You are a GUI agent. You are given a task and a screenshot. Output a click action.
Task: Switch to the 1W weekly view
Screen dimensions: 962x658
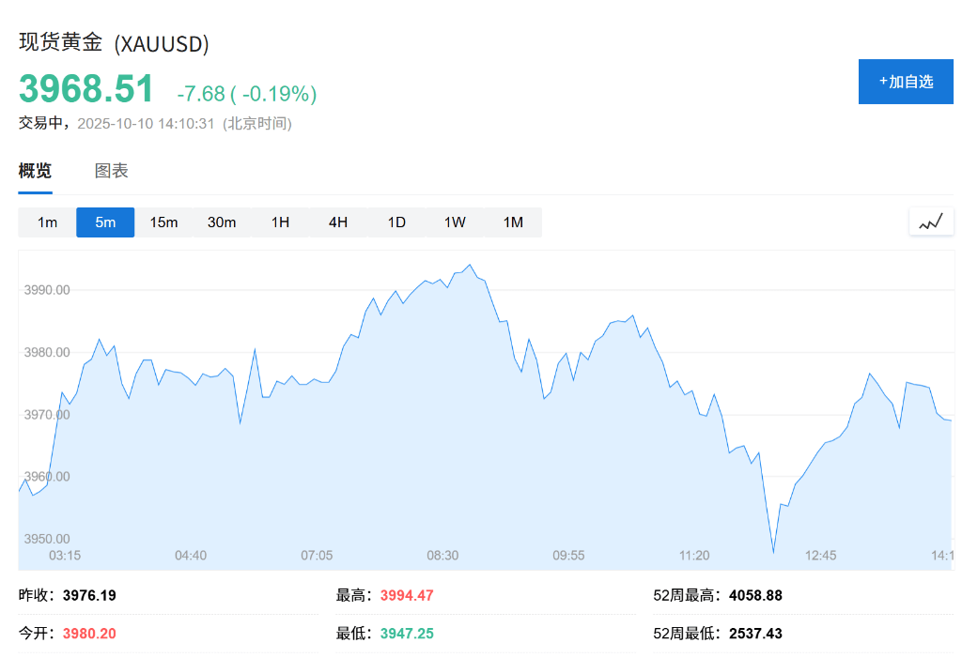(455, 222)
